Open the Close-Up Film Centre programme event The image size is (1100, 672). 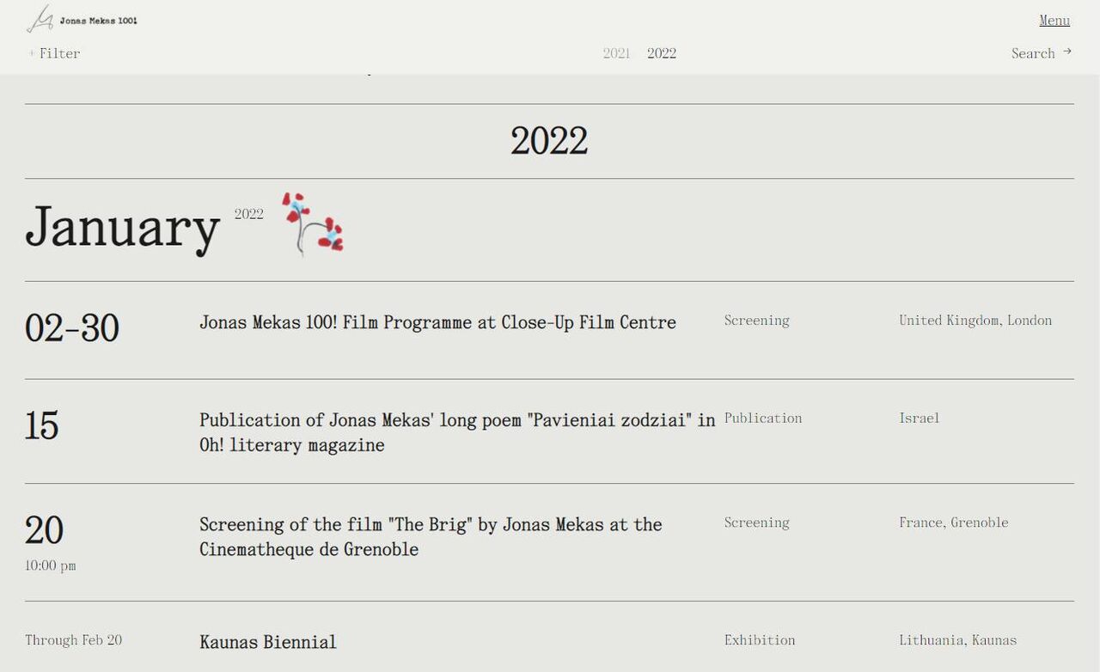(437, 322)
